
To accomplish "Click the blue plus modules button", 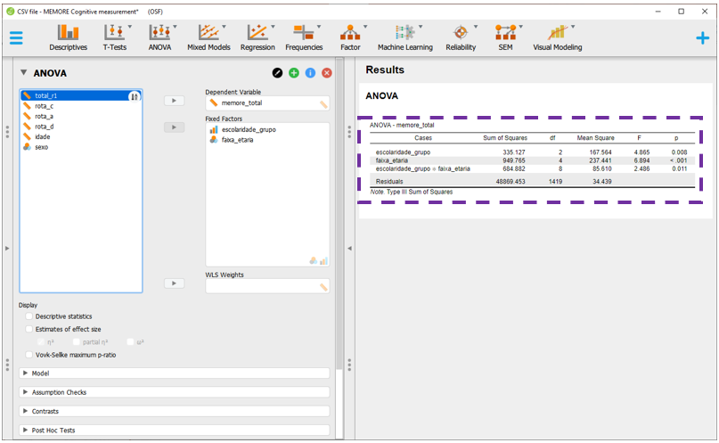I will tap(702, 38).
